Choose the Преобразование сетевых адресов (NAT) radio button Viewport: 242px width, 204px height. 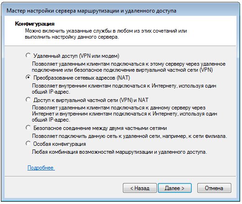pos(28,77)
